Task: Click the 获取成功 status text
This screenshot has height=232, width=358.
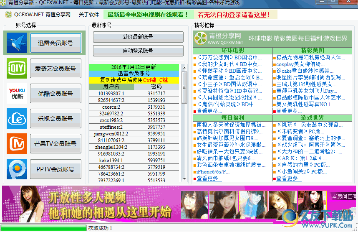Action: coord(100,228)
